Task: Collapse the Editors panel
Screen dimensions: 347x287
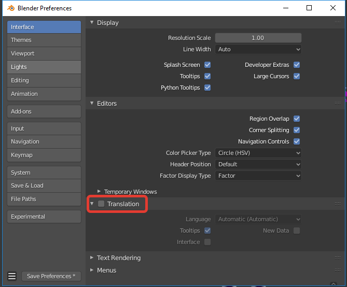Action: 92,103
